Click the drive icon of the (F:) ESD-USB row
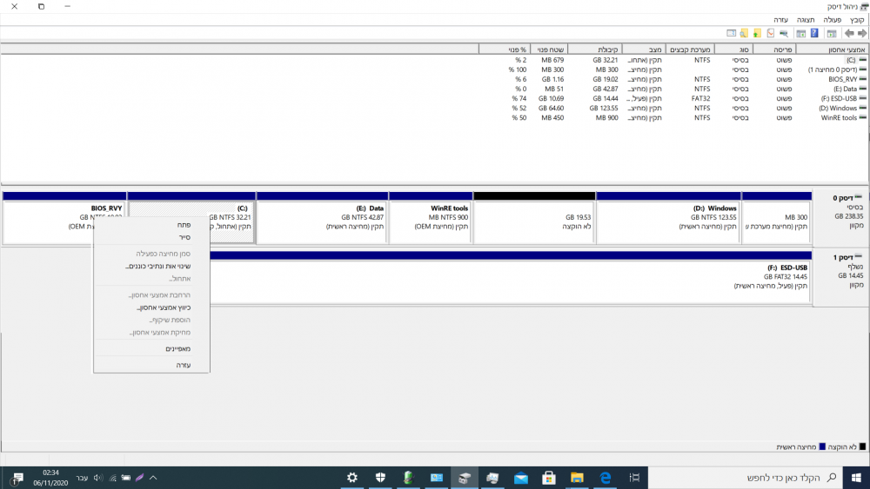The width and height of the screenshot is (870, 489). [862, 98]
